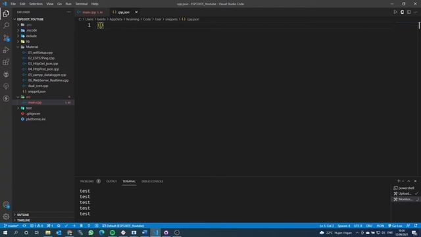Open Spotify from the taskbar
Image resolution: width=421 pixels, height=237 pixels.
pyautogui.click(x=112, y=232)
